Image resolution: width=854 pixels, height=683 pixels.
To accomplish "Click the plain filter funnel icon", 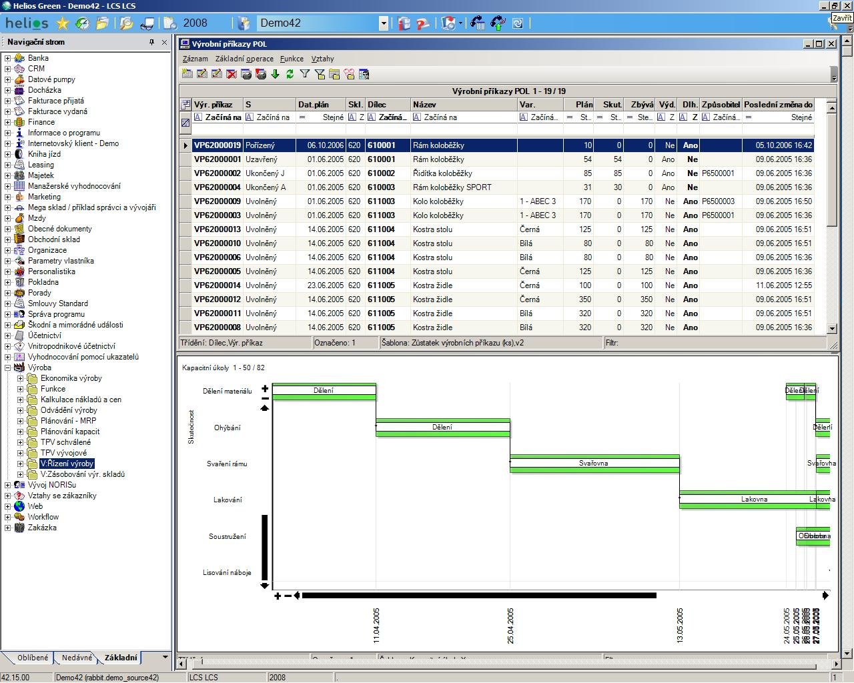I will pos(305,74).
